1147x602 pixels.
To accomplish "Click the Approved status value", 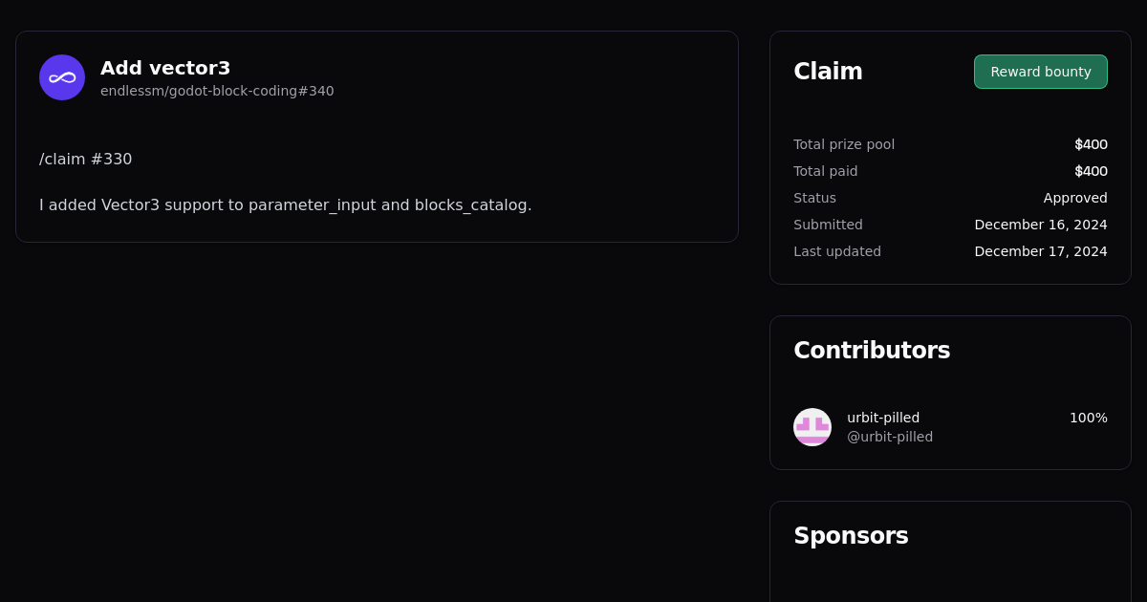I will [x=1075, y=198].
